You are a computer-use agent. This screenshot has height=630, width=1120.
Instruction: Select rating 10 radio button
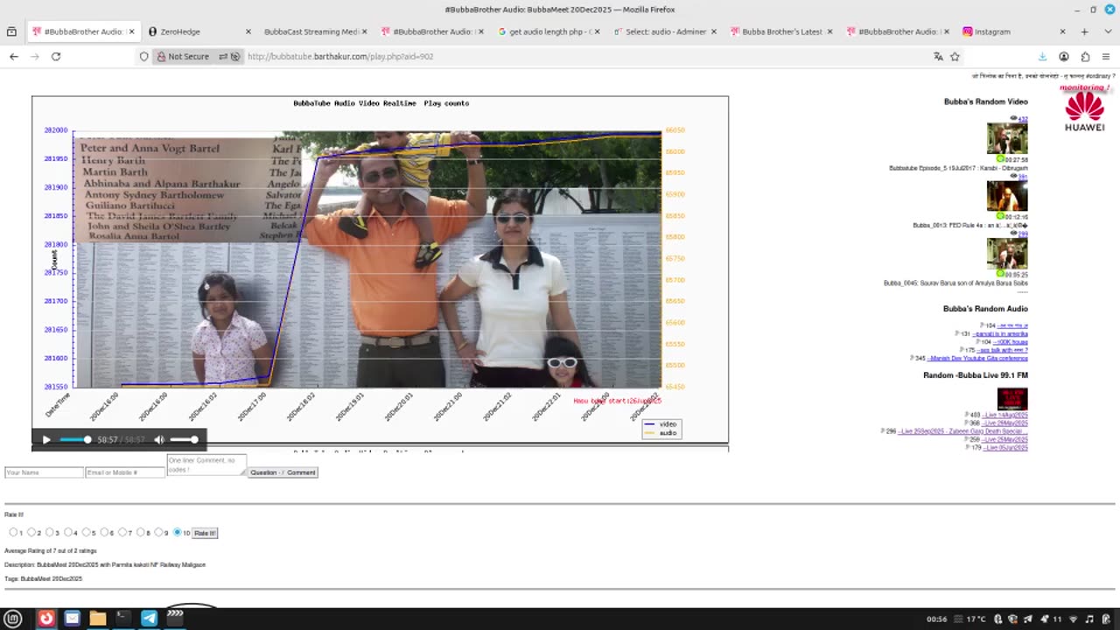tap(178, 533)
